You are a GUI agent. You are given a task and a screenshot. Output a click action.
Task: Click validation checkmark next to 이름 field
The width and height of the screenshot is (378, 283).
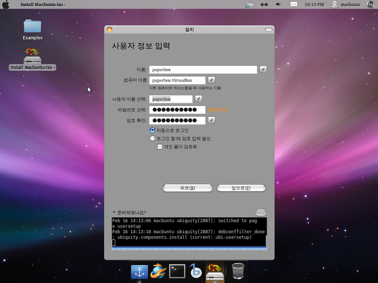tap(263, 70)
